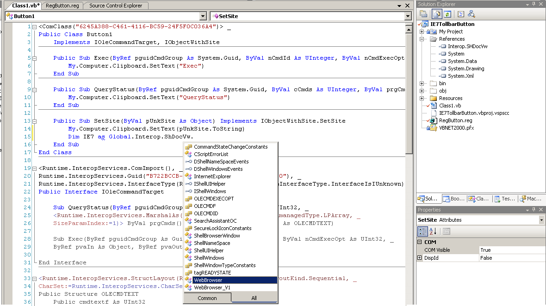Collapse the Button1 class outline region
The image size is (546, 306).
pyautogui.click(x=35, y=27)
